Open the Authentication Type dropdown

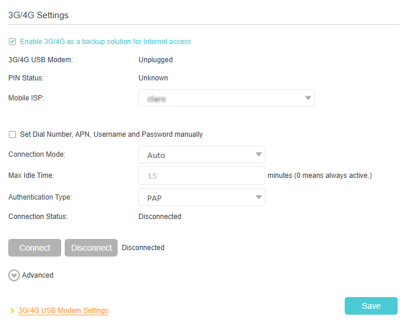click(202, 197)
